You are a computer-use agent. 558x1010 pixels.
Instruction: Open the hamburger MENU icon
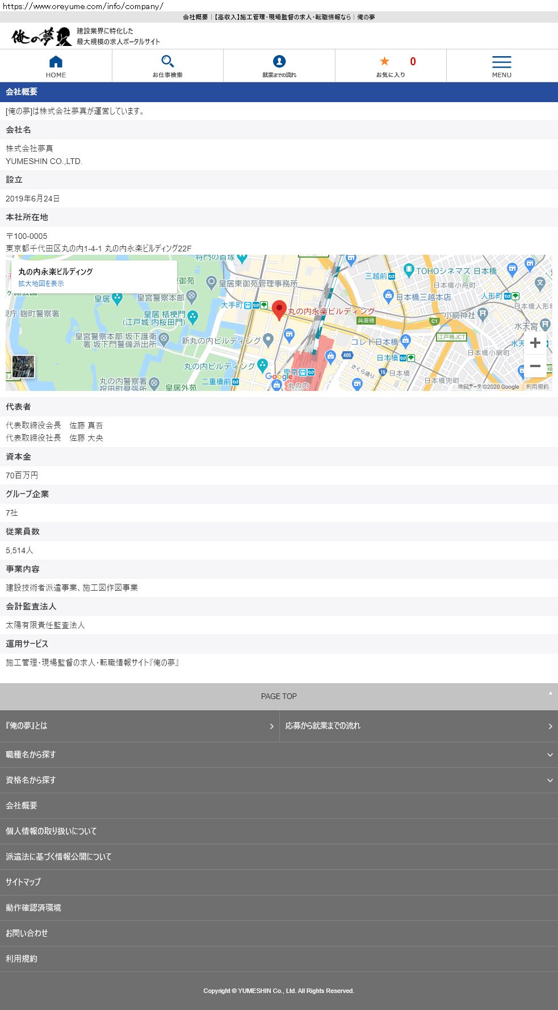pos(501,62)
